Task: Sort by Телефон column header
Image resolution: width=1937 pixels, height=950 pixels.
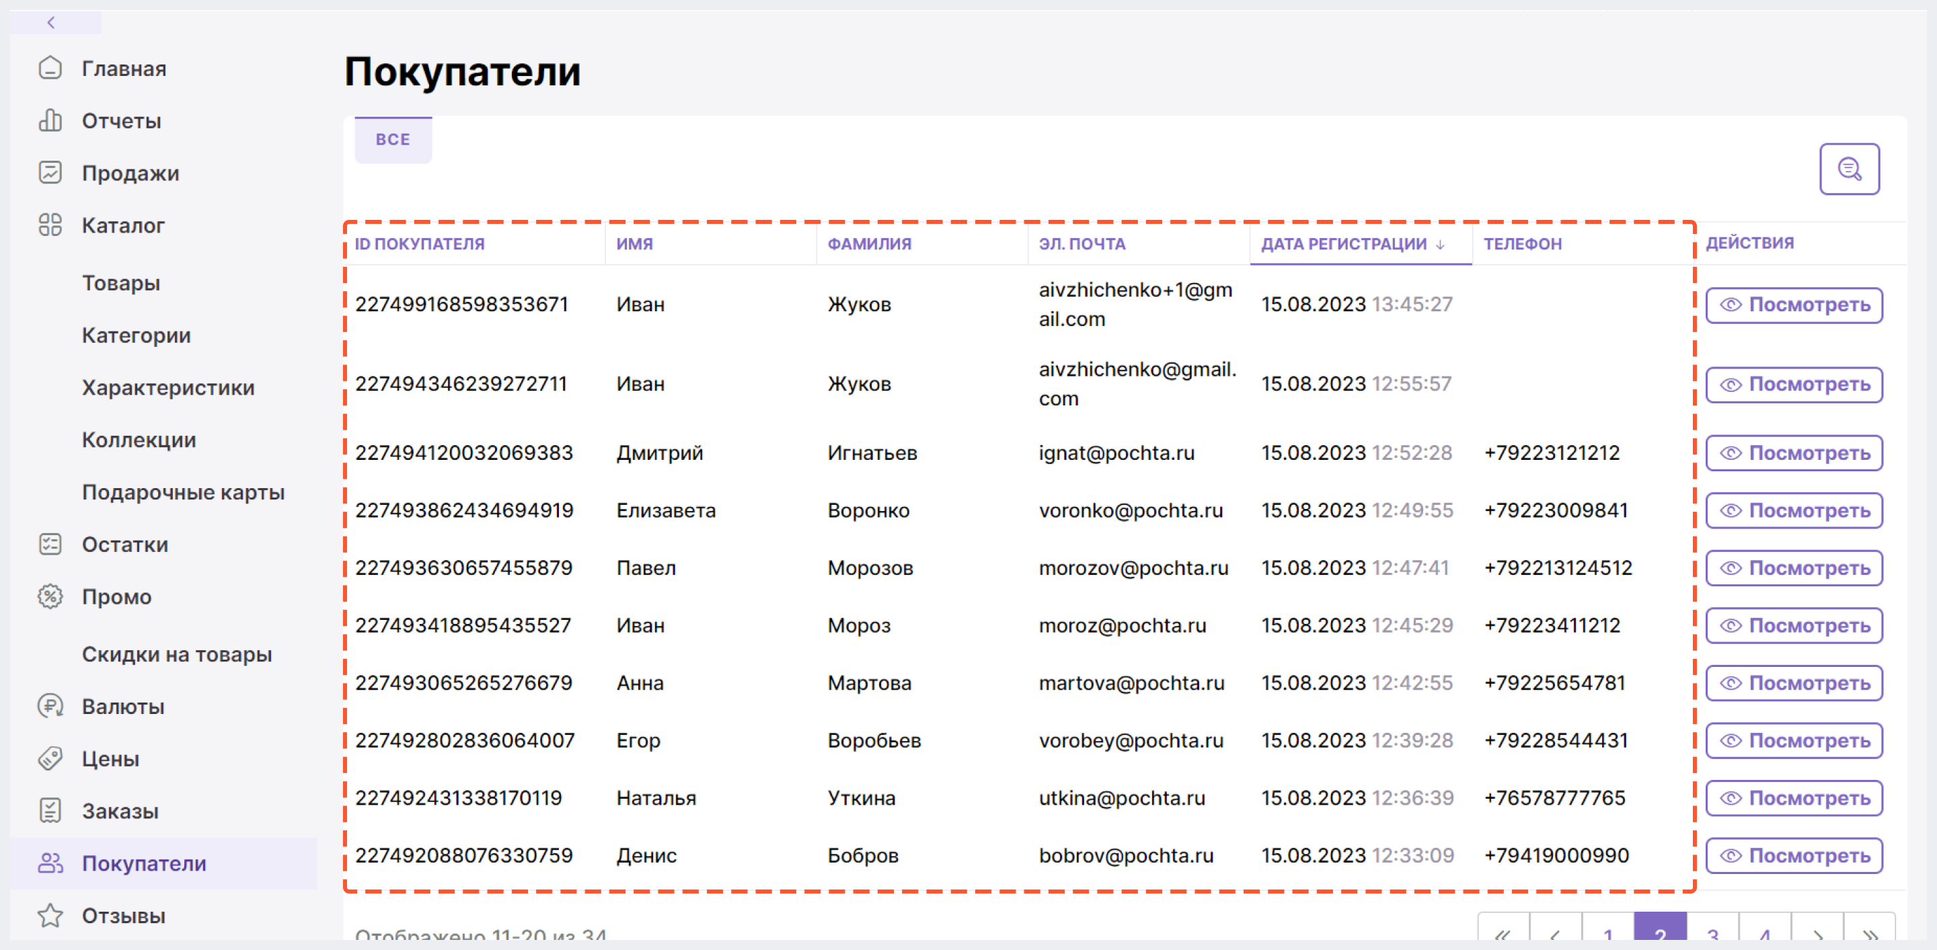Action: [1523, 244]
